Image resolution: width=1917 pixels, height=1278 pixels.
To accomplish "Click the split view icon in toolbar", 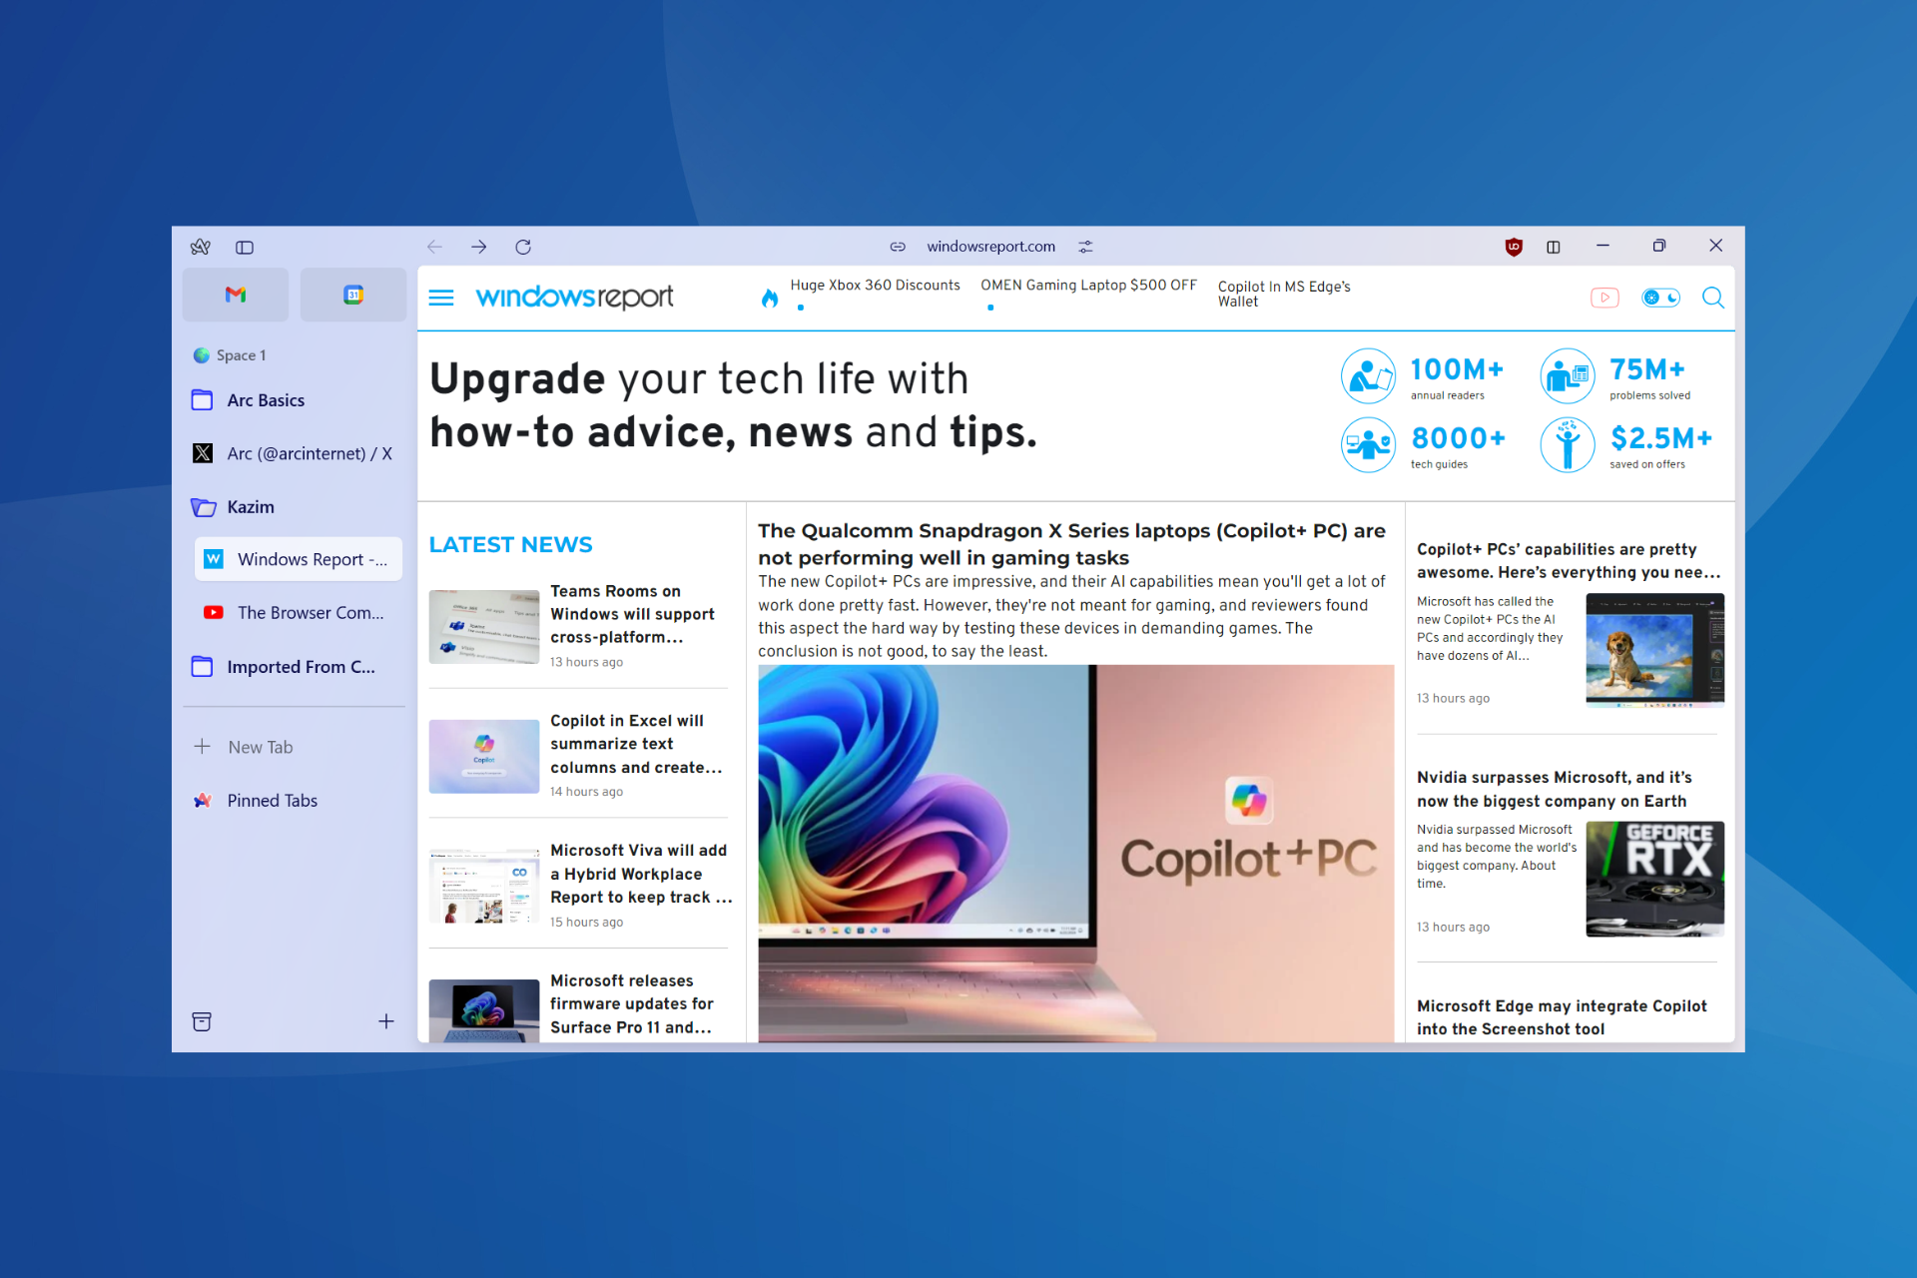I will point(246,246).
